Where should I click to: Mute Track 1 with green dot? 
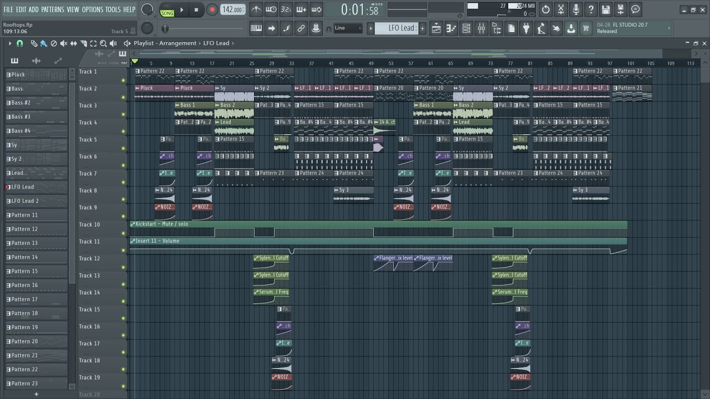pyautogui.click(x=123, y=80)
